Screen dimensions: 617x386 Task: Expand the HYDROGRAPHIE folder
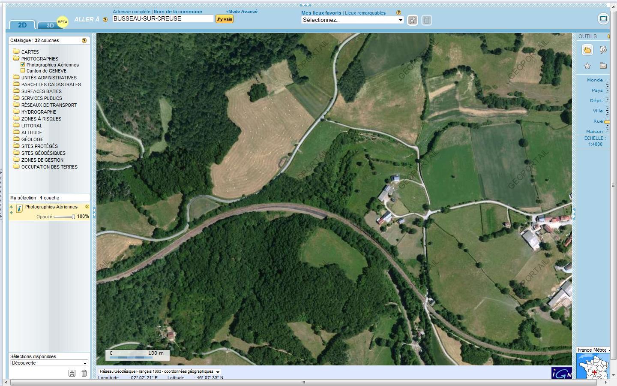click(x=39, y=112)
